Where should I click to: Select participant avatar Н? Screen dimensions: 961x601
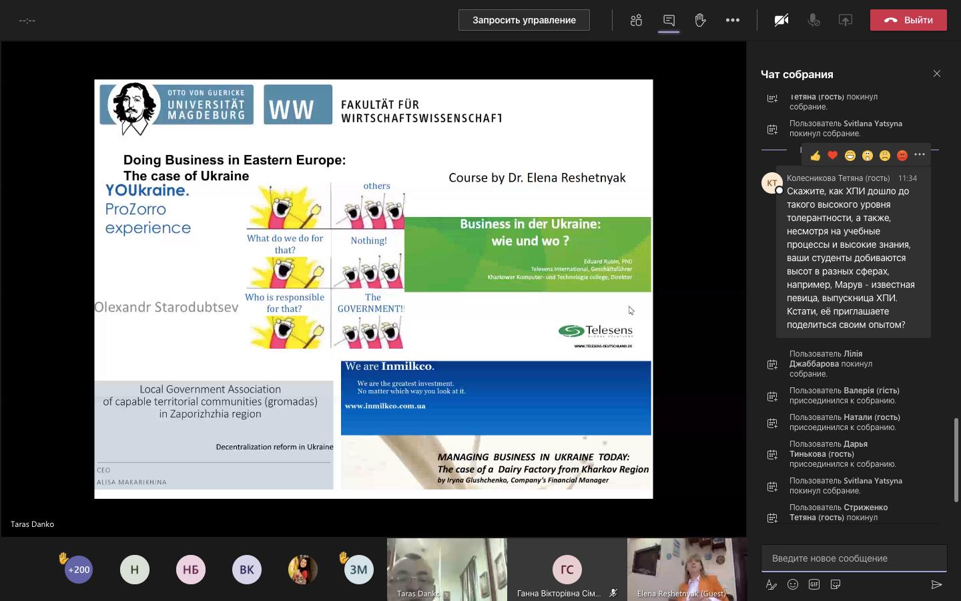tap(135, 570)
